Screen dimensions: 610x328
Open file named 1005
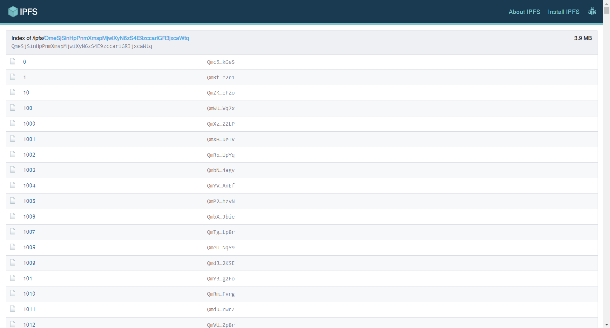(x=29, y=201)
